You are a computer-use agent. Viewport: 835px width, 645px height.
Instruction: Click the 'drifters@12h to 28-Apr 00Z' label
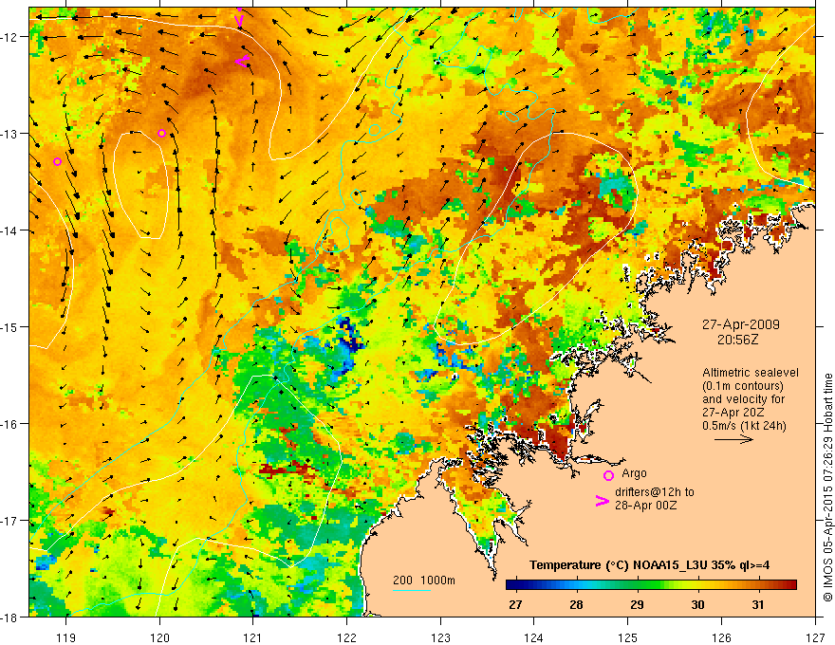point(655,499)
